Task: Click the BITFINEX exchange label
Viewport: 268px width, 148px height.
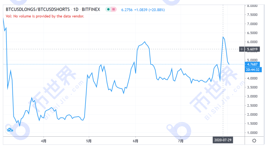Action: click(x=91, y=9)
